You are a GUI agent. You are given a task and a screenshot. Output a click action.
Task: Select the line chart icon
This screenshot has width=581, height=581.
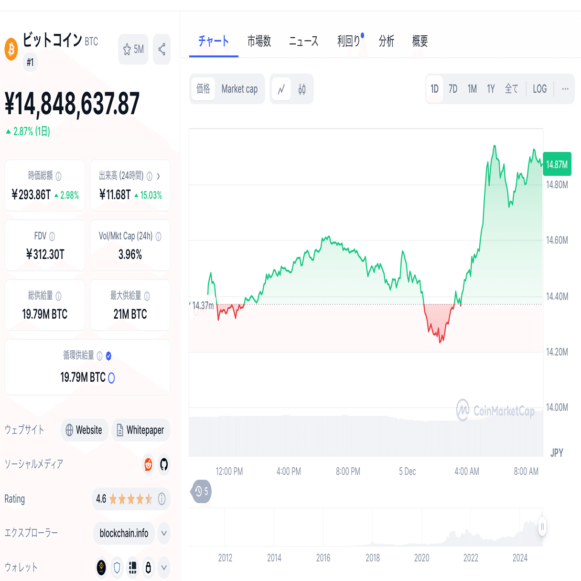281,89
